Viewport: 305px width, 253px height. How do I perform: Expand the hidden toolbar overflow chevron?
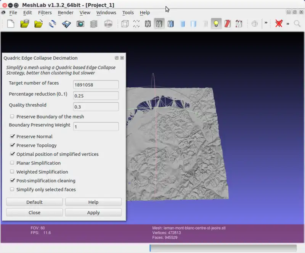[x=266, y=23]
